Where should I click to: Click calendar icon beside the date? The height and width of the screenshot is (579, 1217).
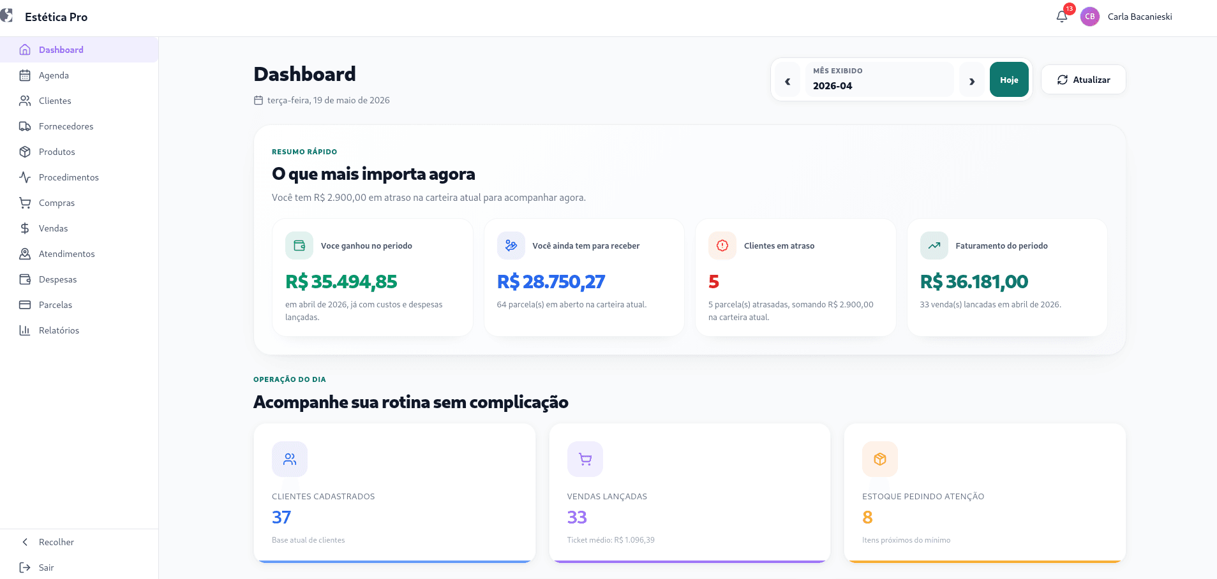point(258,100)
